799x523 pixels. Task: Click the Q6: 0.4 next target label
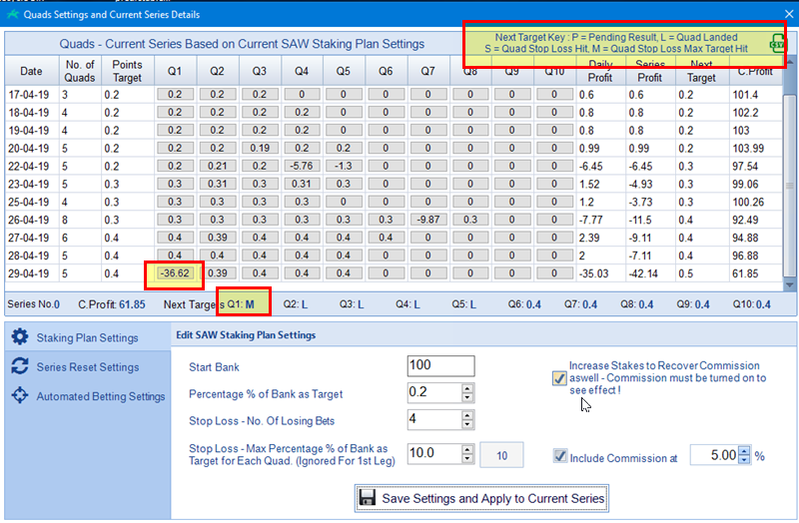524,304
